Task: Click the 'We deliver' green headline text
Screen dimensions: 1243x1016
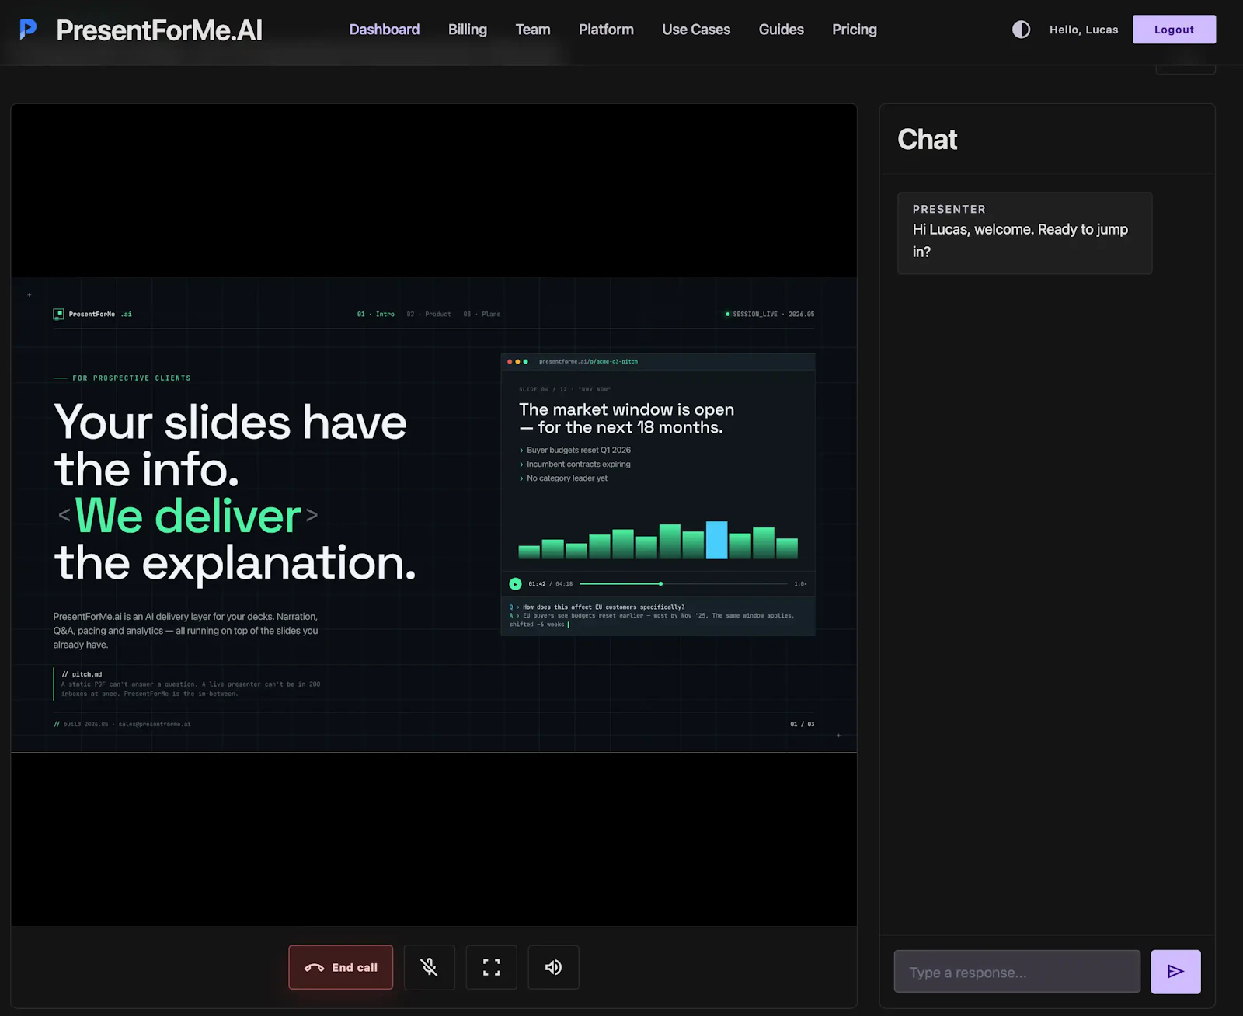Action: tap(188, 516)
